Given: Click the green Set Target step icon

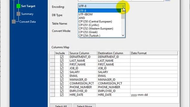Looking at the screenshot, I should coord(18,6).
